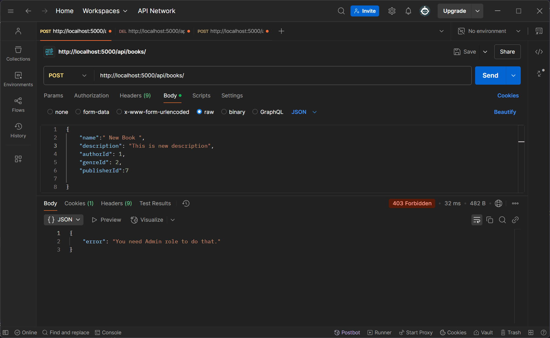
Task: Expand the Workspaces dropdown
Action: coord(105,11)
